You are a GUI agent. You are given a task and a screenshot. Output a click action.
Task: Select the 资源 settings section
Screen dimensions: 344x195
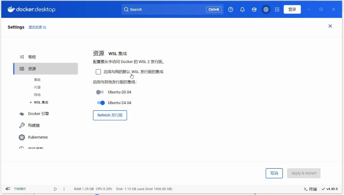[x=46, y=69]
